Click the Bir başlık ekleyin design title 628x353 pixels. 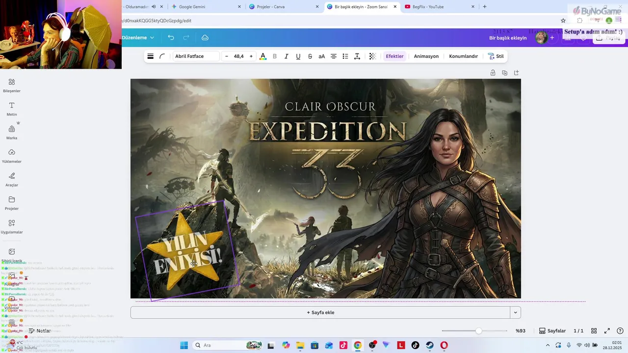point(508,38)
